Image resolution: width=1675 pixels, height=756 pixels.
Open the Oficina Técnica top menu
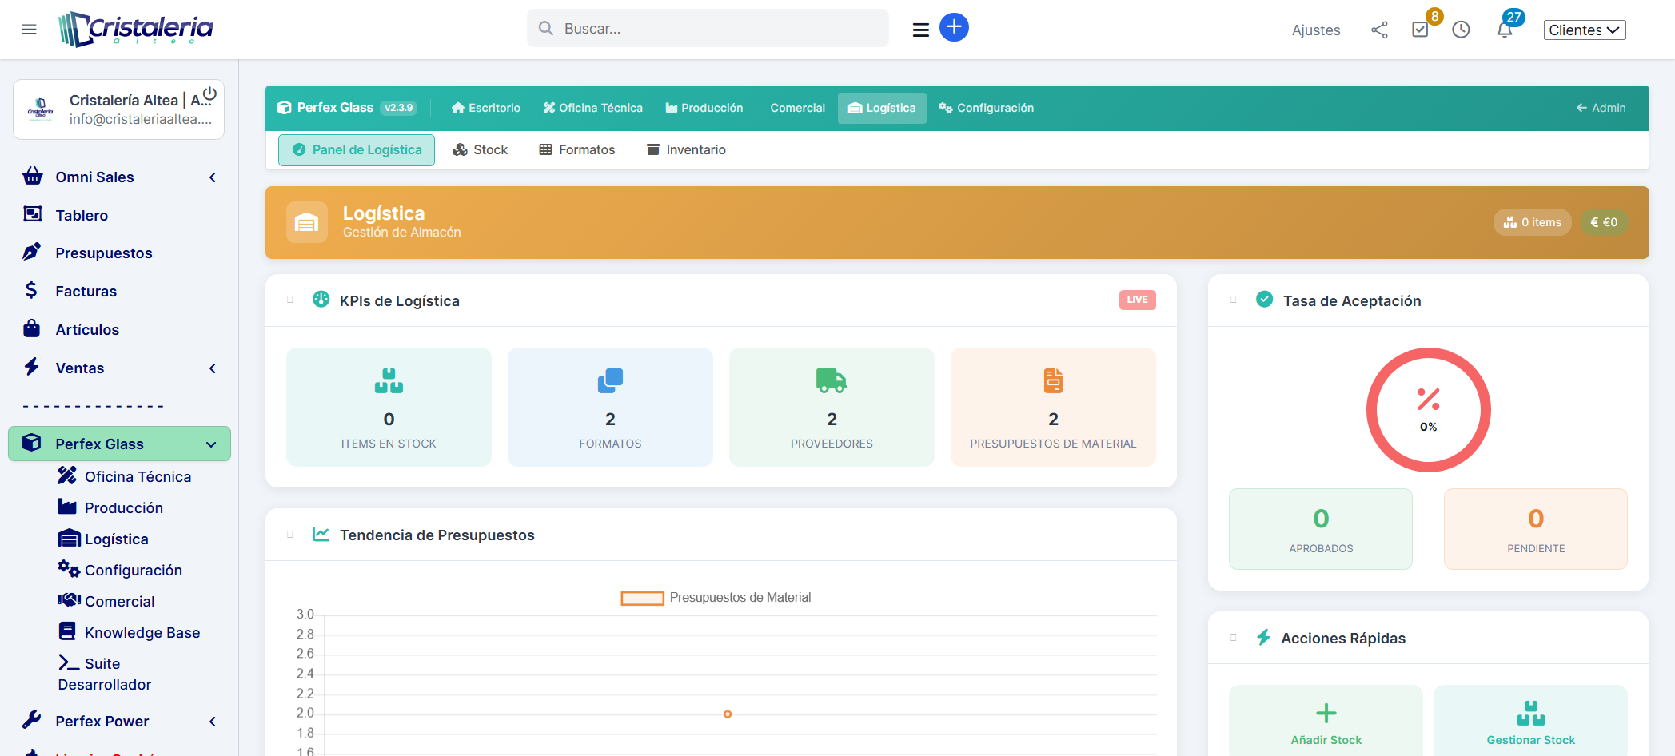pos(592,108)
